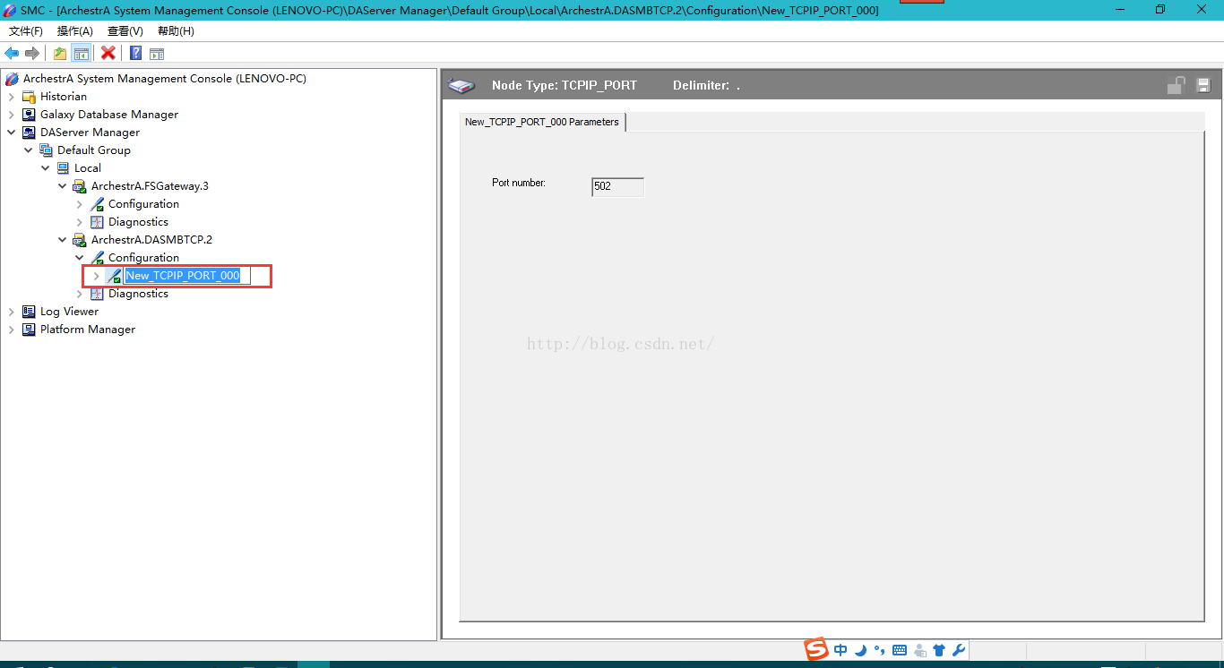Screen dimensions: 1224x668
Task: Select the Platform Manager tree label
Action: pyautogui.click(x=88, y=330)
